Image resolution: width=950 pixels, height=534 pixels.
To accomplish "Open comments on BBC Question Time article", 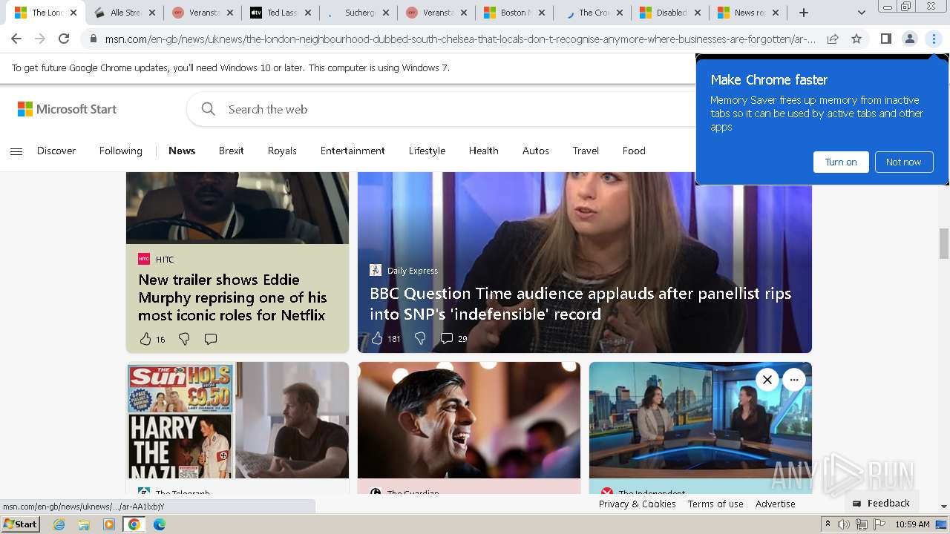I will [447, 338].
